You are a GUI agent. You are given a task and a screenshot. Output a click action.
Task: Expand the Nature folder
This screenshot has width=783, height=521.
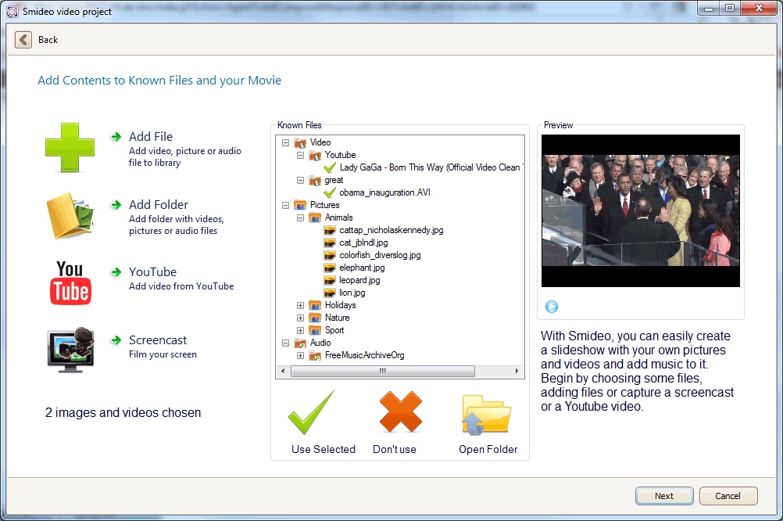point(300,318)
